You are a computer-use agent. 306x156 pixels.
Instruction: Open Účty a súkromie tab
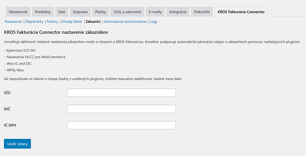point(127,12)
